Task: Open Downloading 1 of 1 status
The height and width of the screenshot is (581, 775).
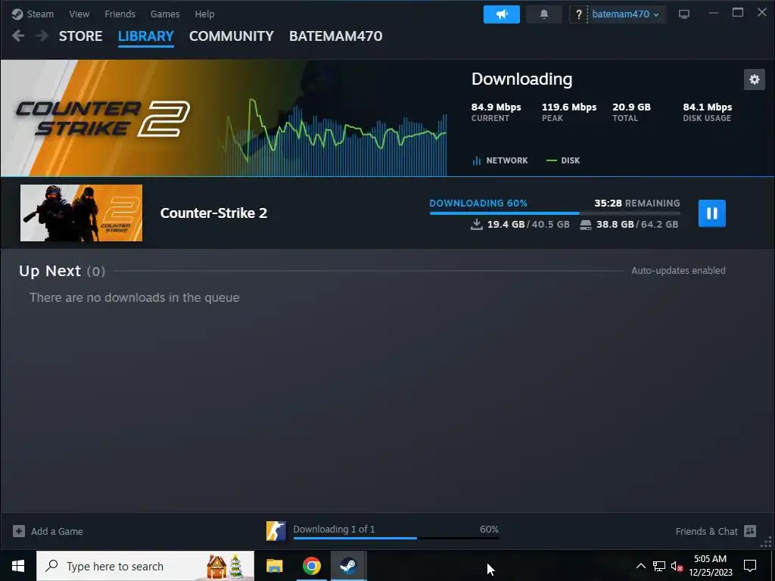Action: point(334,529)
